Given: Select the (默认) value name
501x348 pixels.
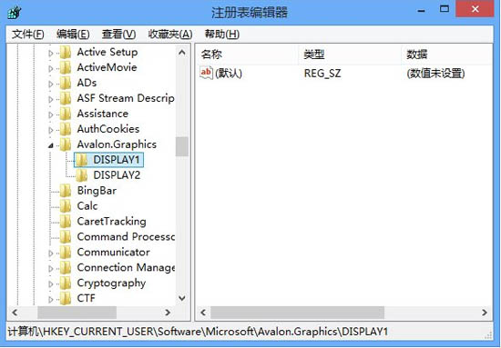Looking at the screenshot, I should (229, 74).
